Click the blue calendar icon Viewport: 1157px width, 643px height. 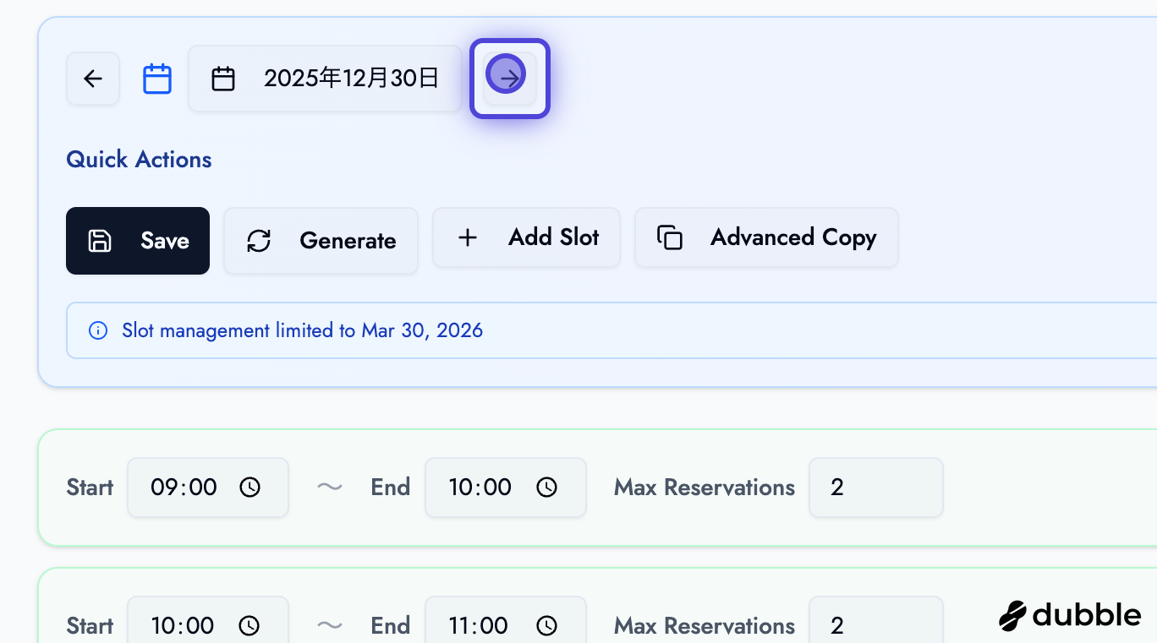click(x=157, y=79)
